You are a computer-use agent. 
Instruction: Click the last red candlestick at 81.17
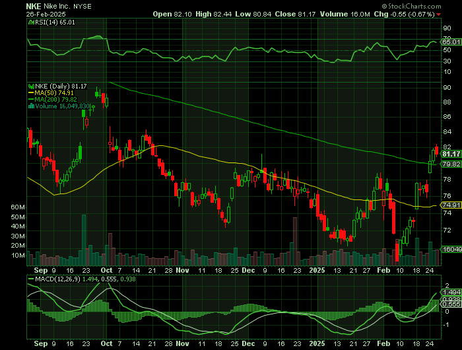point(437,150)
